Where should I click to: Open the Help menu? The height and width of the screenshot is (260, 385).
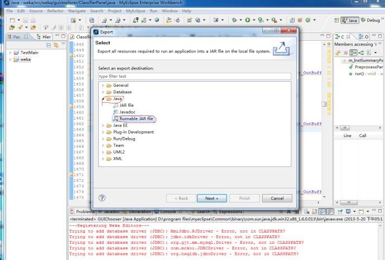[186, 11]
